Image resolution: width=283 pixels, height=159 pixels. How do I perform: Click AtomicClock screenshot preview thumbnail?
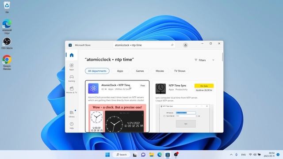117,118
